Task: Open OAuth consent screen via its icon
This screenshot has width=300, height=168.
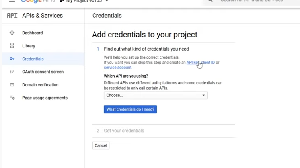Action: (x=12, y=72)
